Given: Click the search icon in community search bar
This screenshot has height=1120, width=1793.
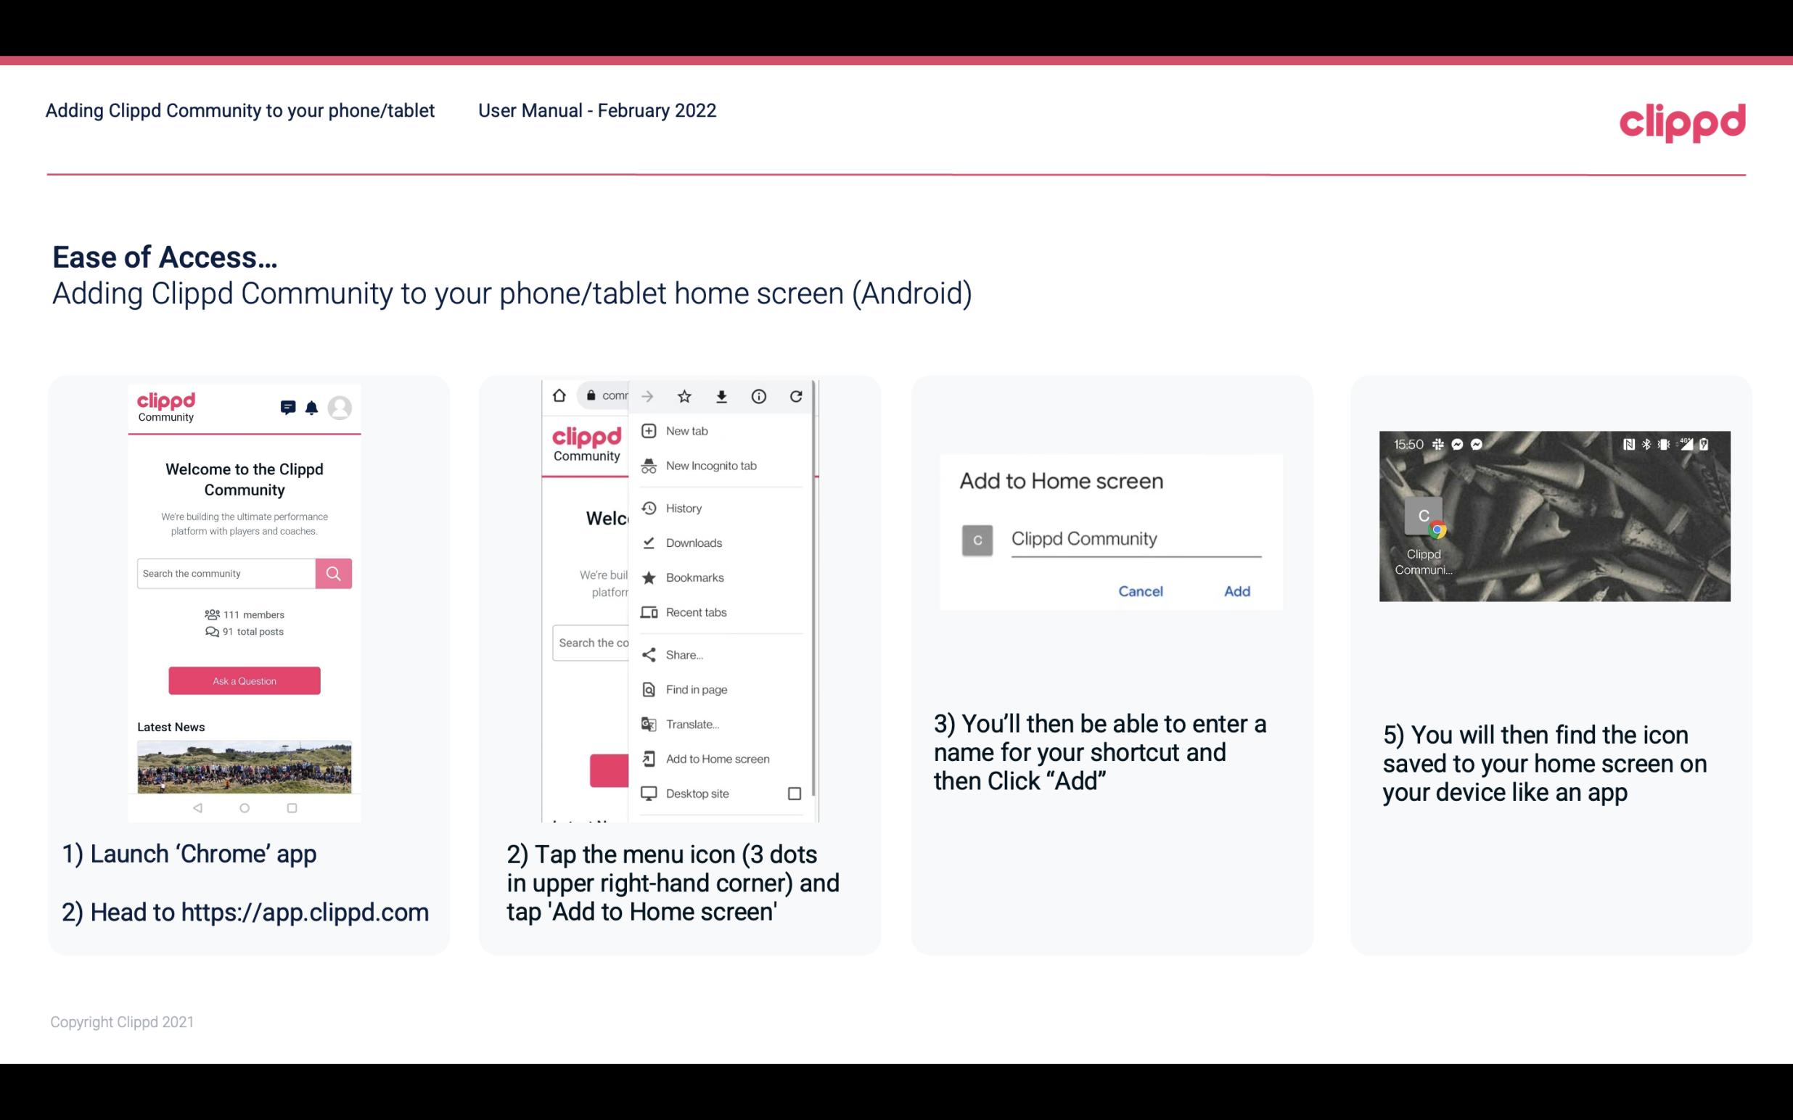Looking at the screenshot, I should point(332,573).
